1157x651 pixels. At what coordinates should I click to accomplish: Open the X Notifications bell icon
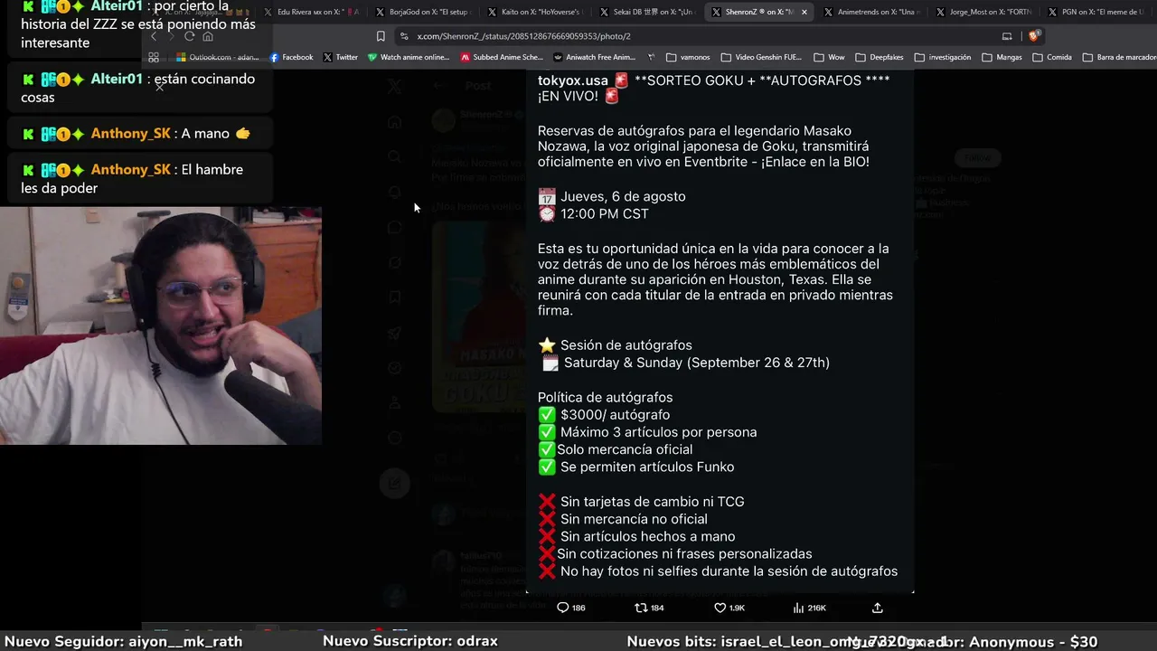(x=395, y=193)
